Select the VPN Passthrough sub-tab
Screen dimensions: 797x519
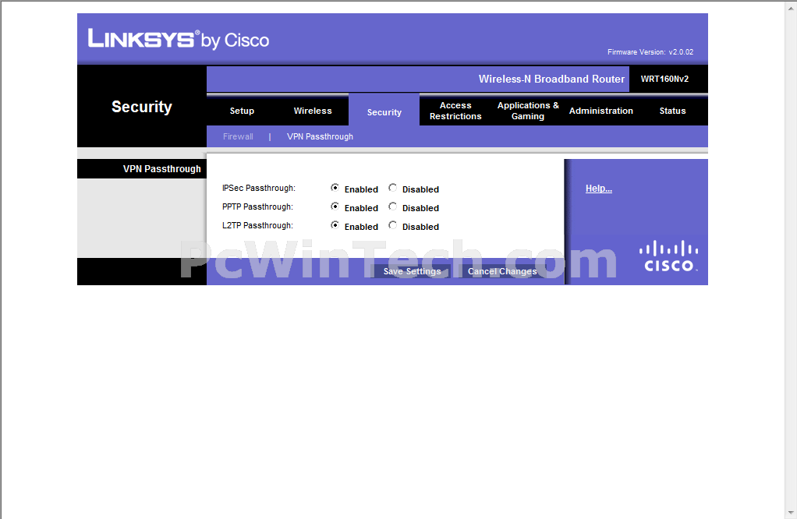(320, 136)
